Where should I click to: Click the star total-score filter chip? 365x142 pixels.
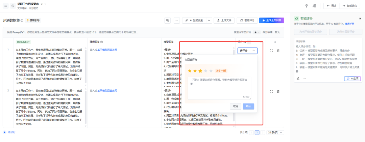(x=257, y=32)
